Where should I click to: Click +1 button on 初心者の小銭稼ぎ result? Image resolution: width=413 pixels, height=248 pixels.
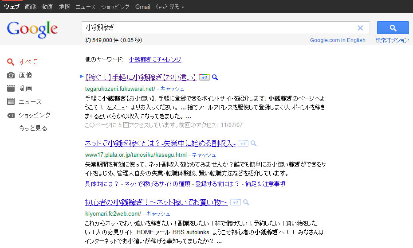pyautogui.click(x=236, y=202)
